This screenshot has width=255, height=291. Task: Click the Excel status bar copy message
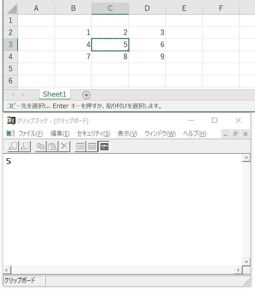pos(84,106)
